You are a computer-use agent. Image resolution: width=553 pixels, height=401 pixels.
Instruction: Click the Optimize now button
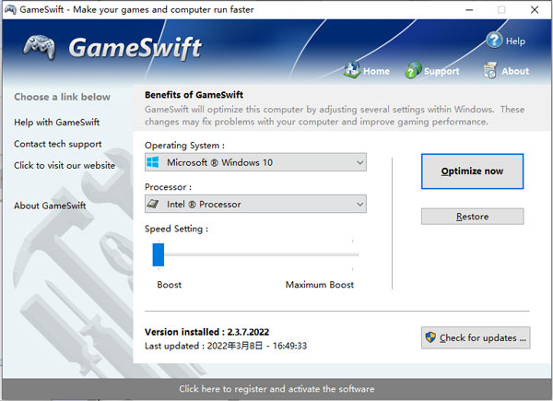pos(472,171)
